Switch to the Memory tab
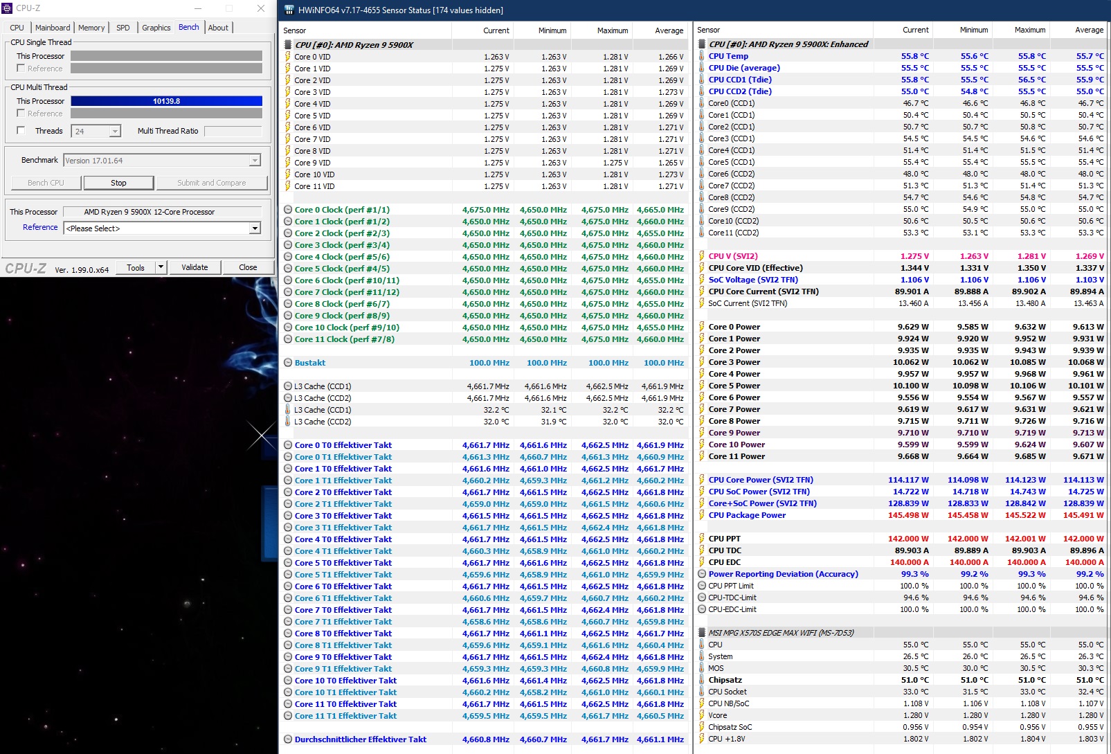Screen dimensions: 1111x754 pos(91,28)
